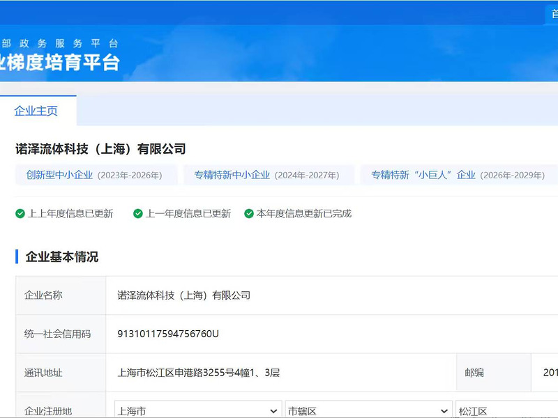Image resolution: width=558 pixels, height=418 pixels.
Task: Click green check icon for 本年度信息更新已完成
Action: click(x=249, y=214)
